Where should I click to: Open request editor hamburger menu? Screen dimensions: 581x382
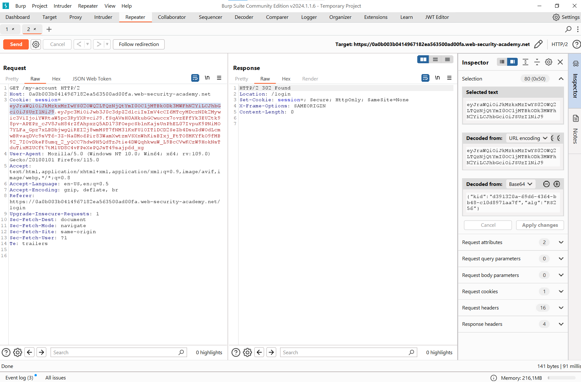tap(219, 78)
